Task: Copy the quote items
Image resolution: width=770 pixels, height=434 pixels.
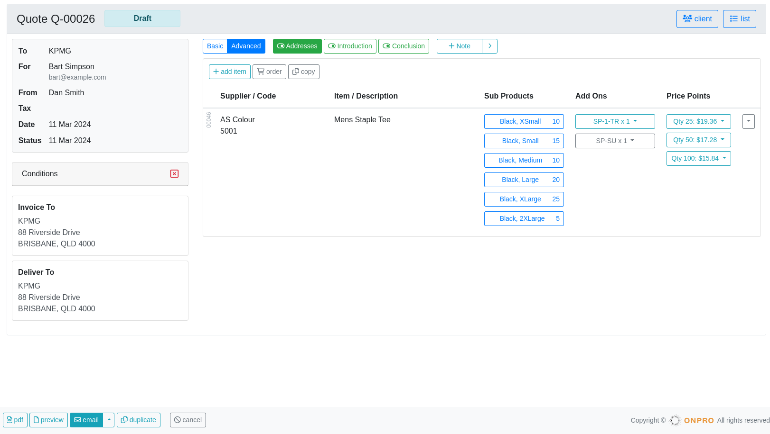Action: (304, 72)
